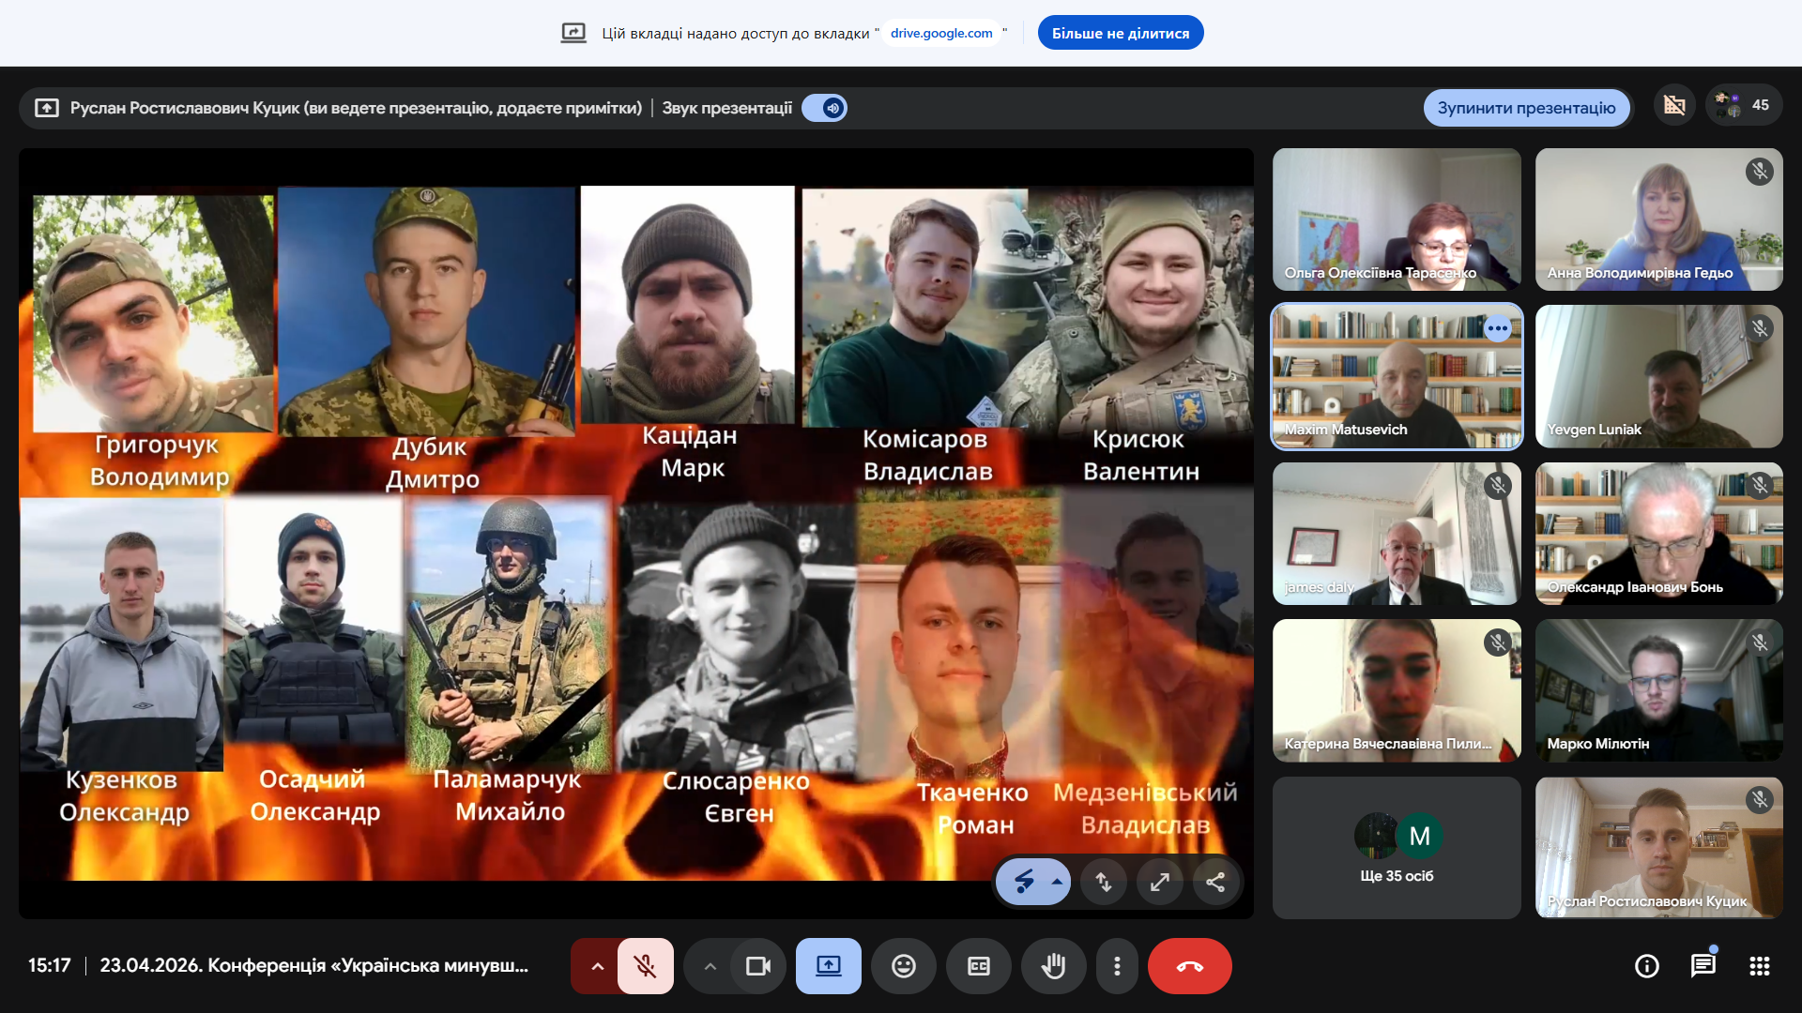Screen dimensions: 1802x1013
Task: Leave the call with red hangup button
Action: pyautogui.click(x=1189, y=966)
